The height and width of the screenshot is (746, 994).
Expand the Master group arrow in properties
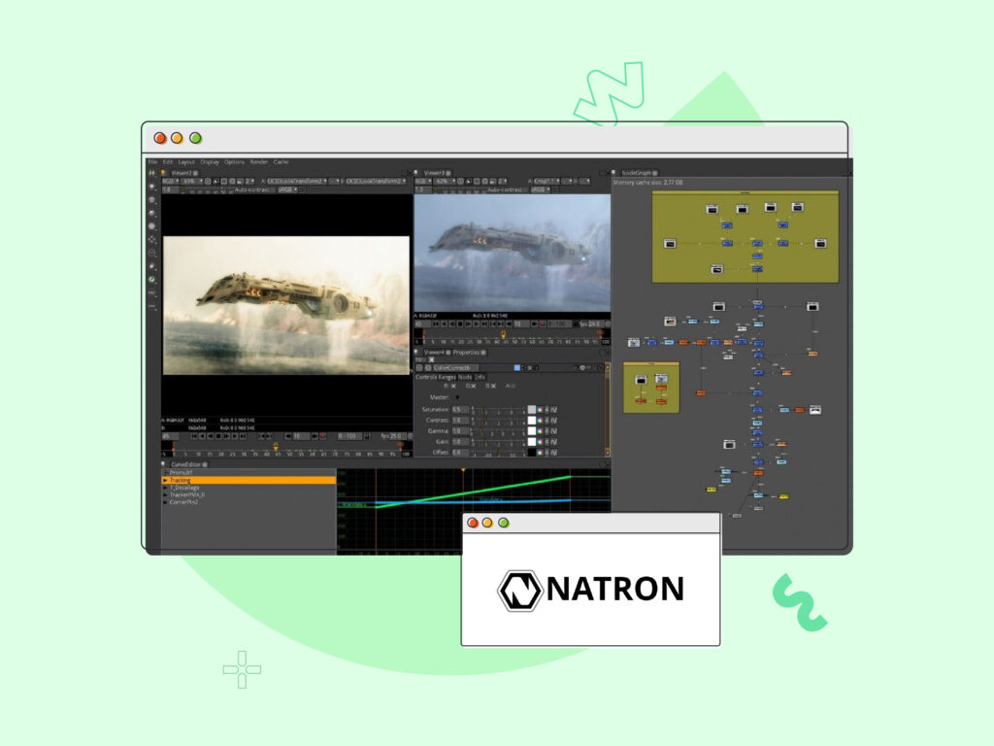pyautogui.click(x=456, y=397)
